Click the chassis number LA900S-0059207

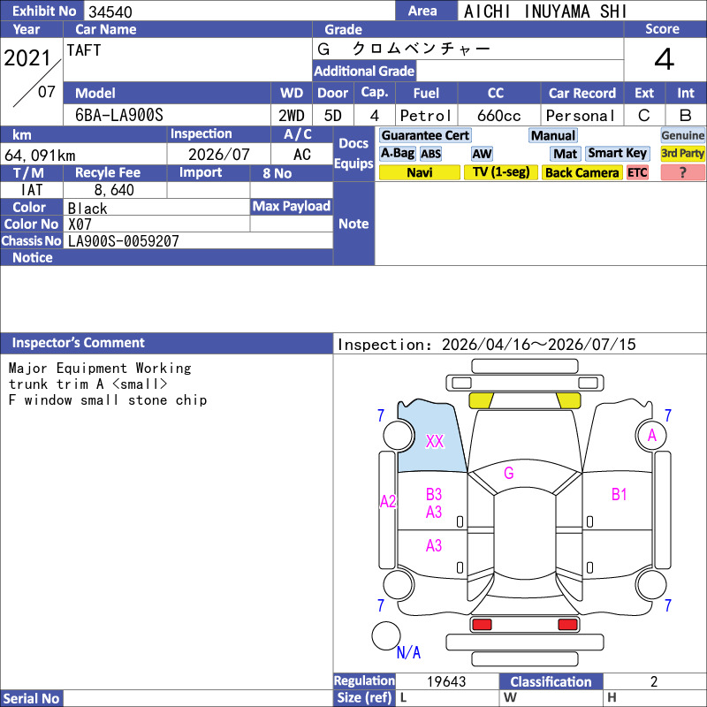(x=123, y=241)
